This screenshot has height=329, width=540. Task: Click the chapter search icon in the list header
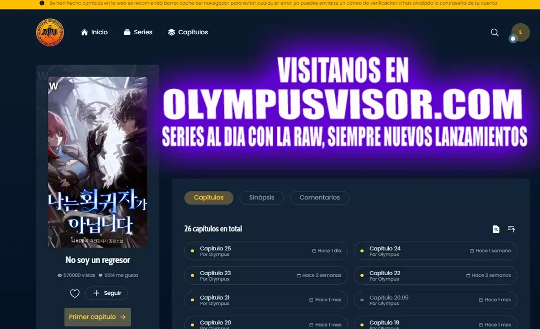[496, 229]
